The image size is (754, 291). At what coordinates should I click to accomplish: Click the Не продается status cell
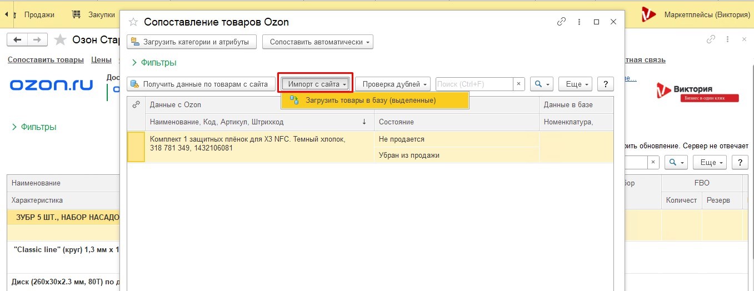456,139
